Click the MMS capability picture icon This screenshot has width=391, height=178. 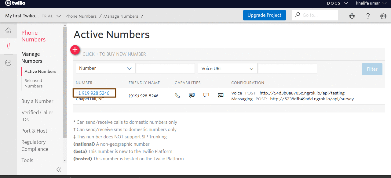click(x=221, y=95)
